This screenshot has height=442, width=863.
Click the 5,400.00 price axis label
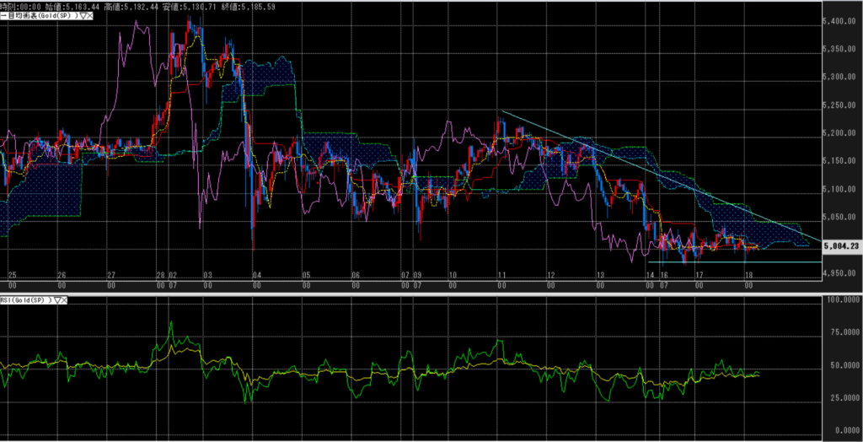(839, 20)
